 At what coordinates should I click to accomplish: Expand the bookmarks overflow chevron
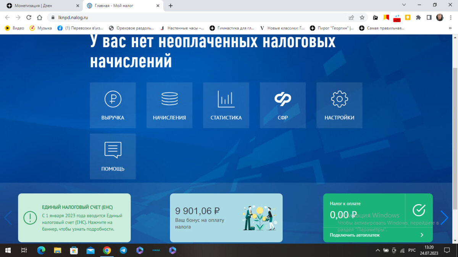tap(450, 28)
